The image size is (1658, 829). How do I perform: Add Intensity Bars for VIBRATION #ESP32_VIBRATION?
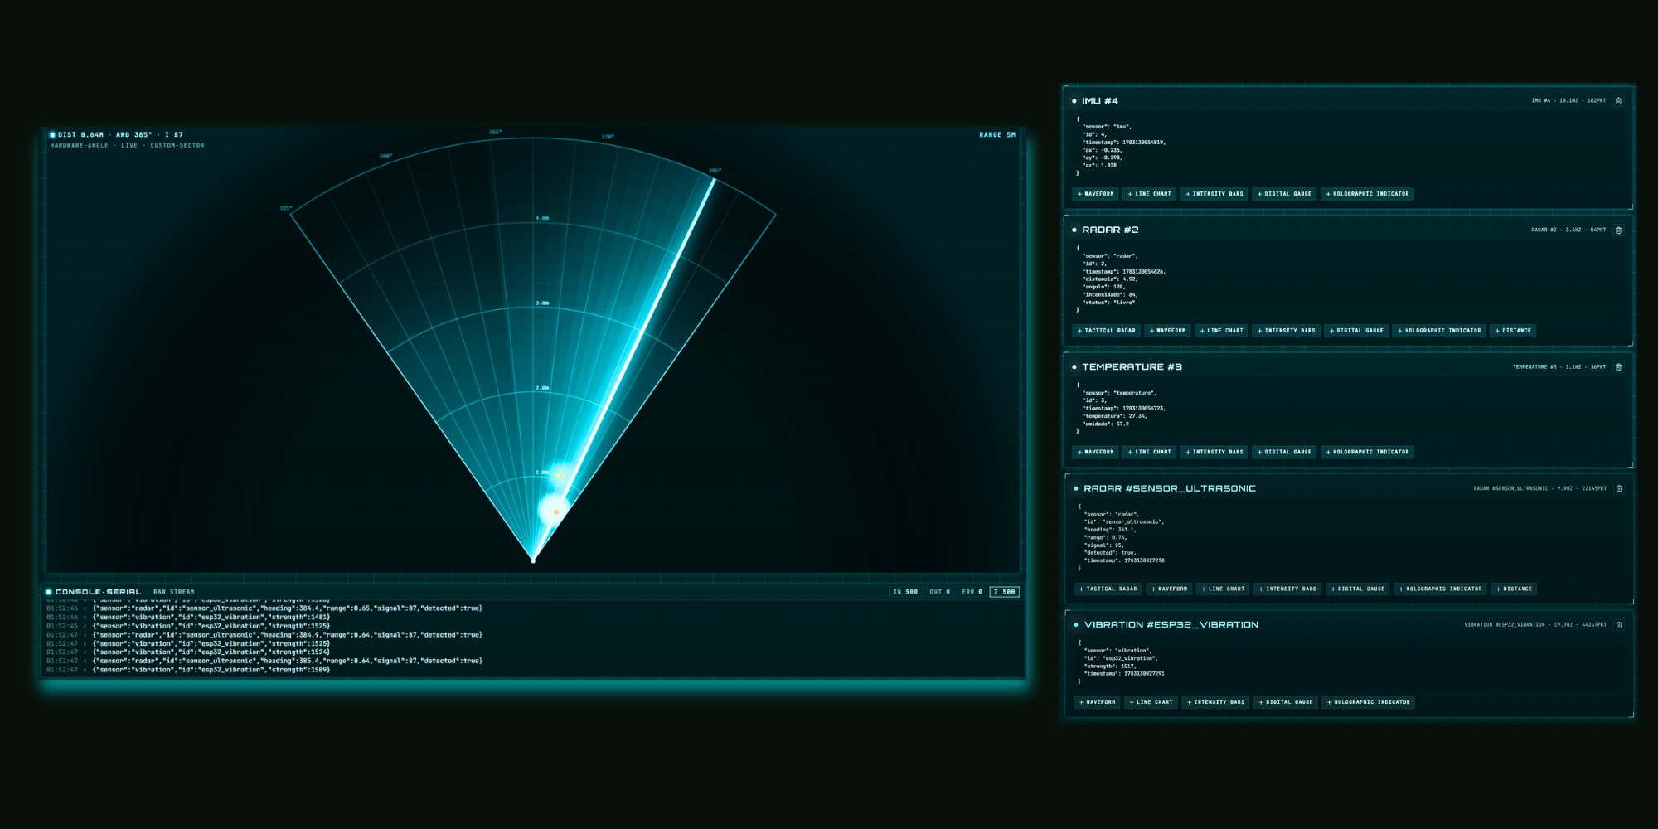(1216, 702)
